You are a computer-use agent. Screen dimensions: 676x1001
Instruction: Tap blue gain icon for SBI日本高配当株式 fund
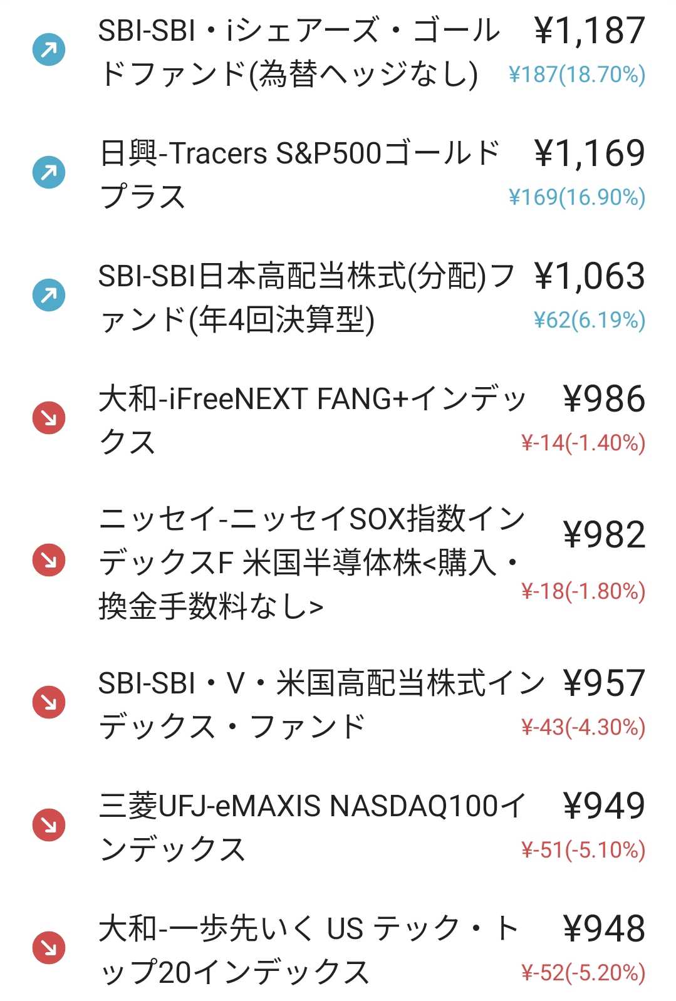[49, 295]
